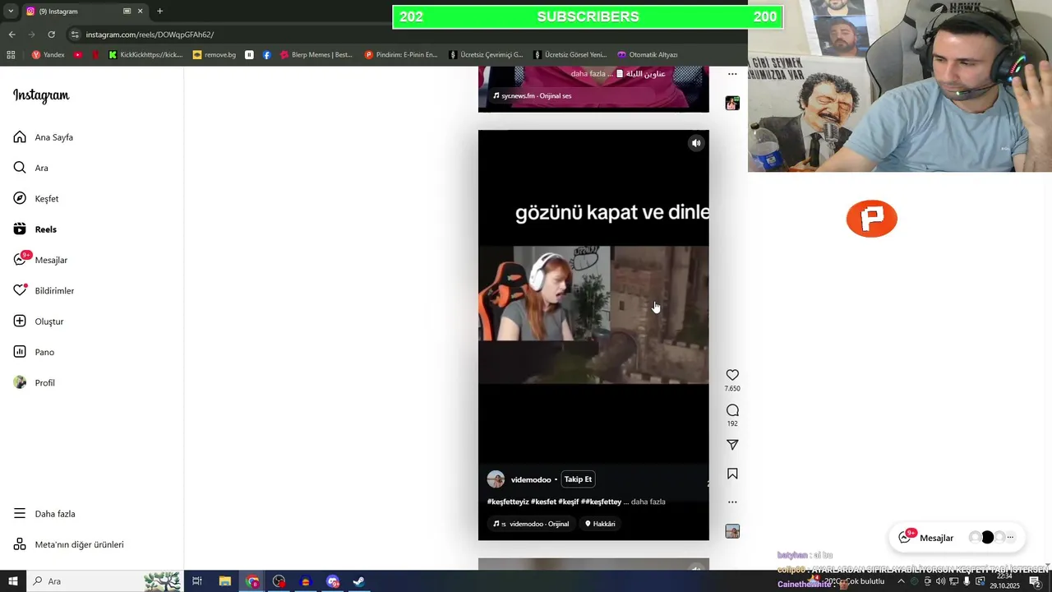Image resolution: width=1052 pixels, height=592 pixels.
Task: Click Oluştur to create a post
Action: [x=39, y=321]
